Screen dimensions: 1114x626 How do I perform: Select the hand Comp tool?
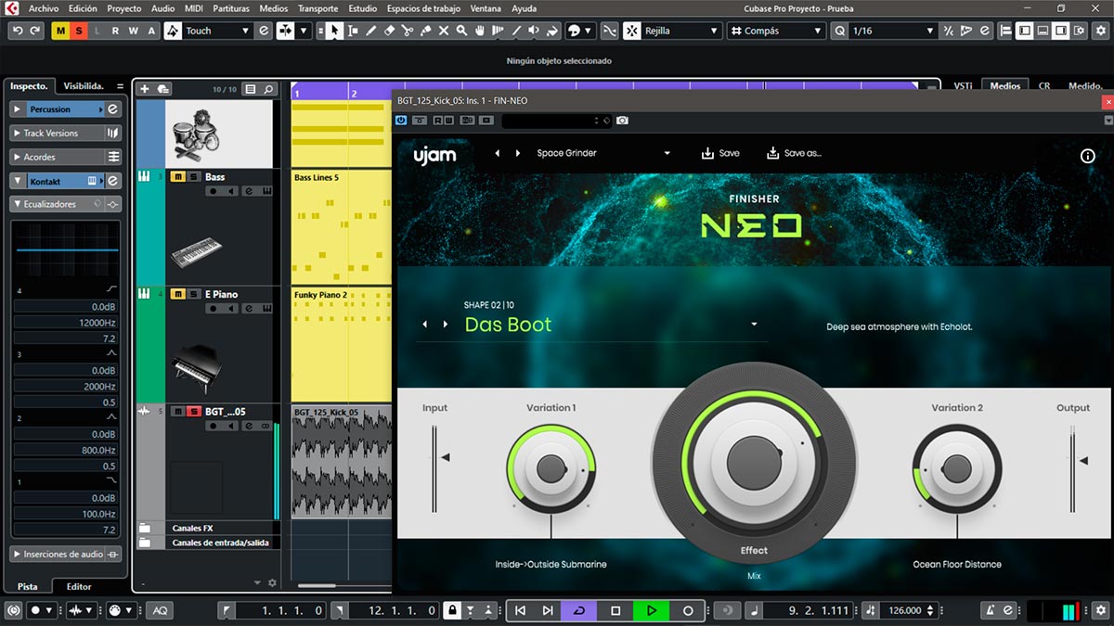point(480,31)
